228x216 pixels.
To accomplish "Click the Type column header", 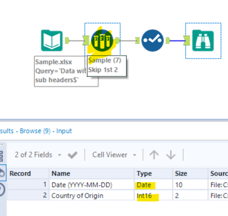I will [153, 173].
